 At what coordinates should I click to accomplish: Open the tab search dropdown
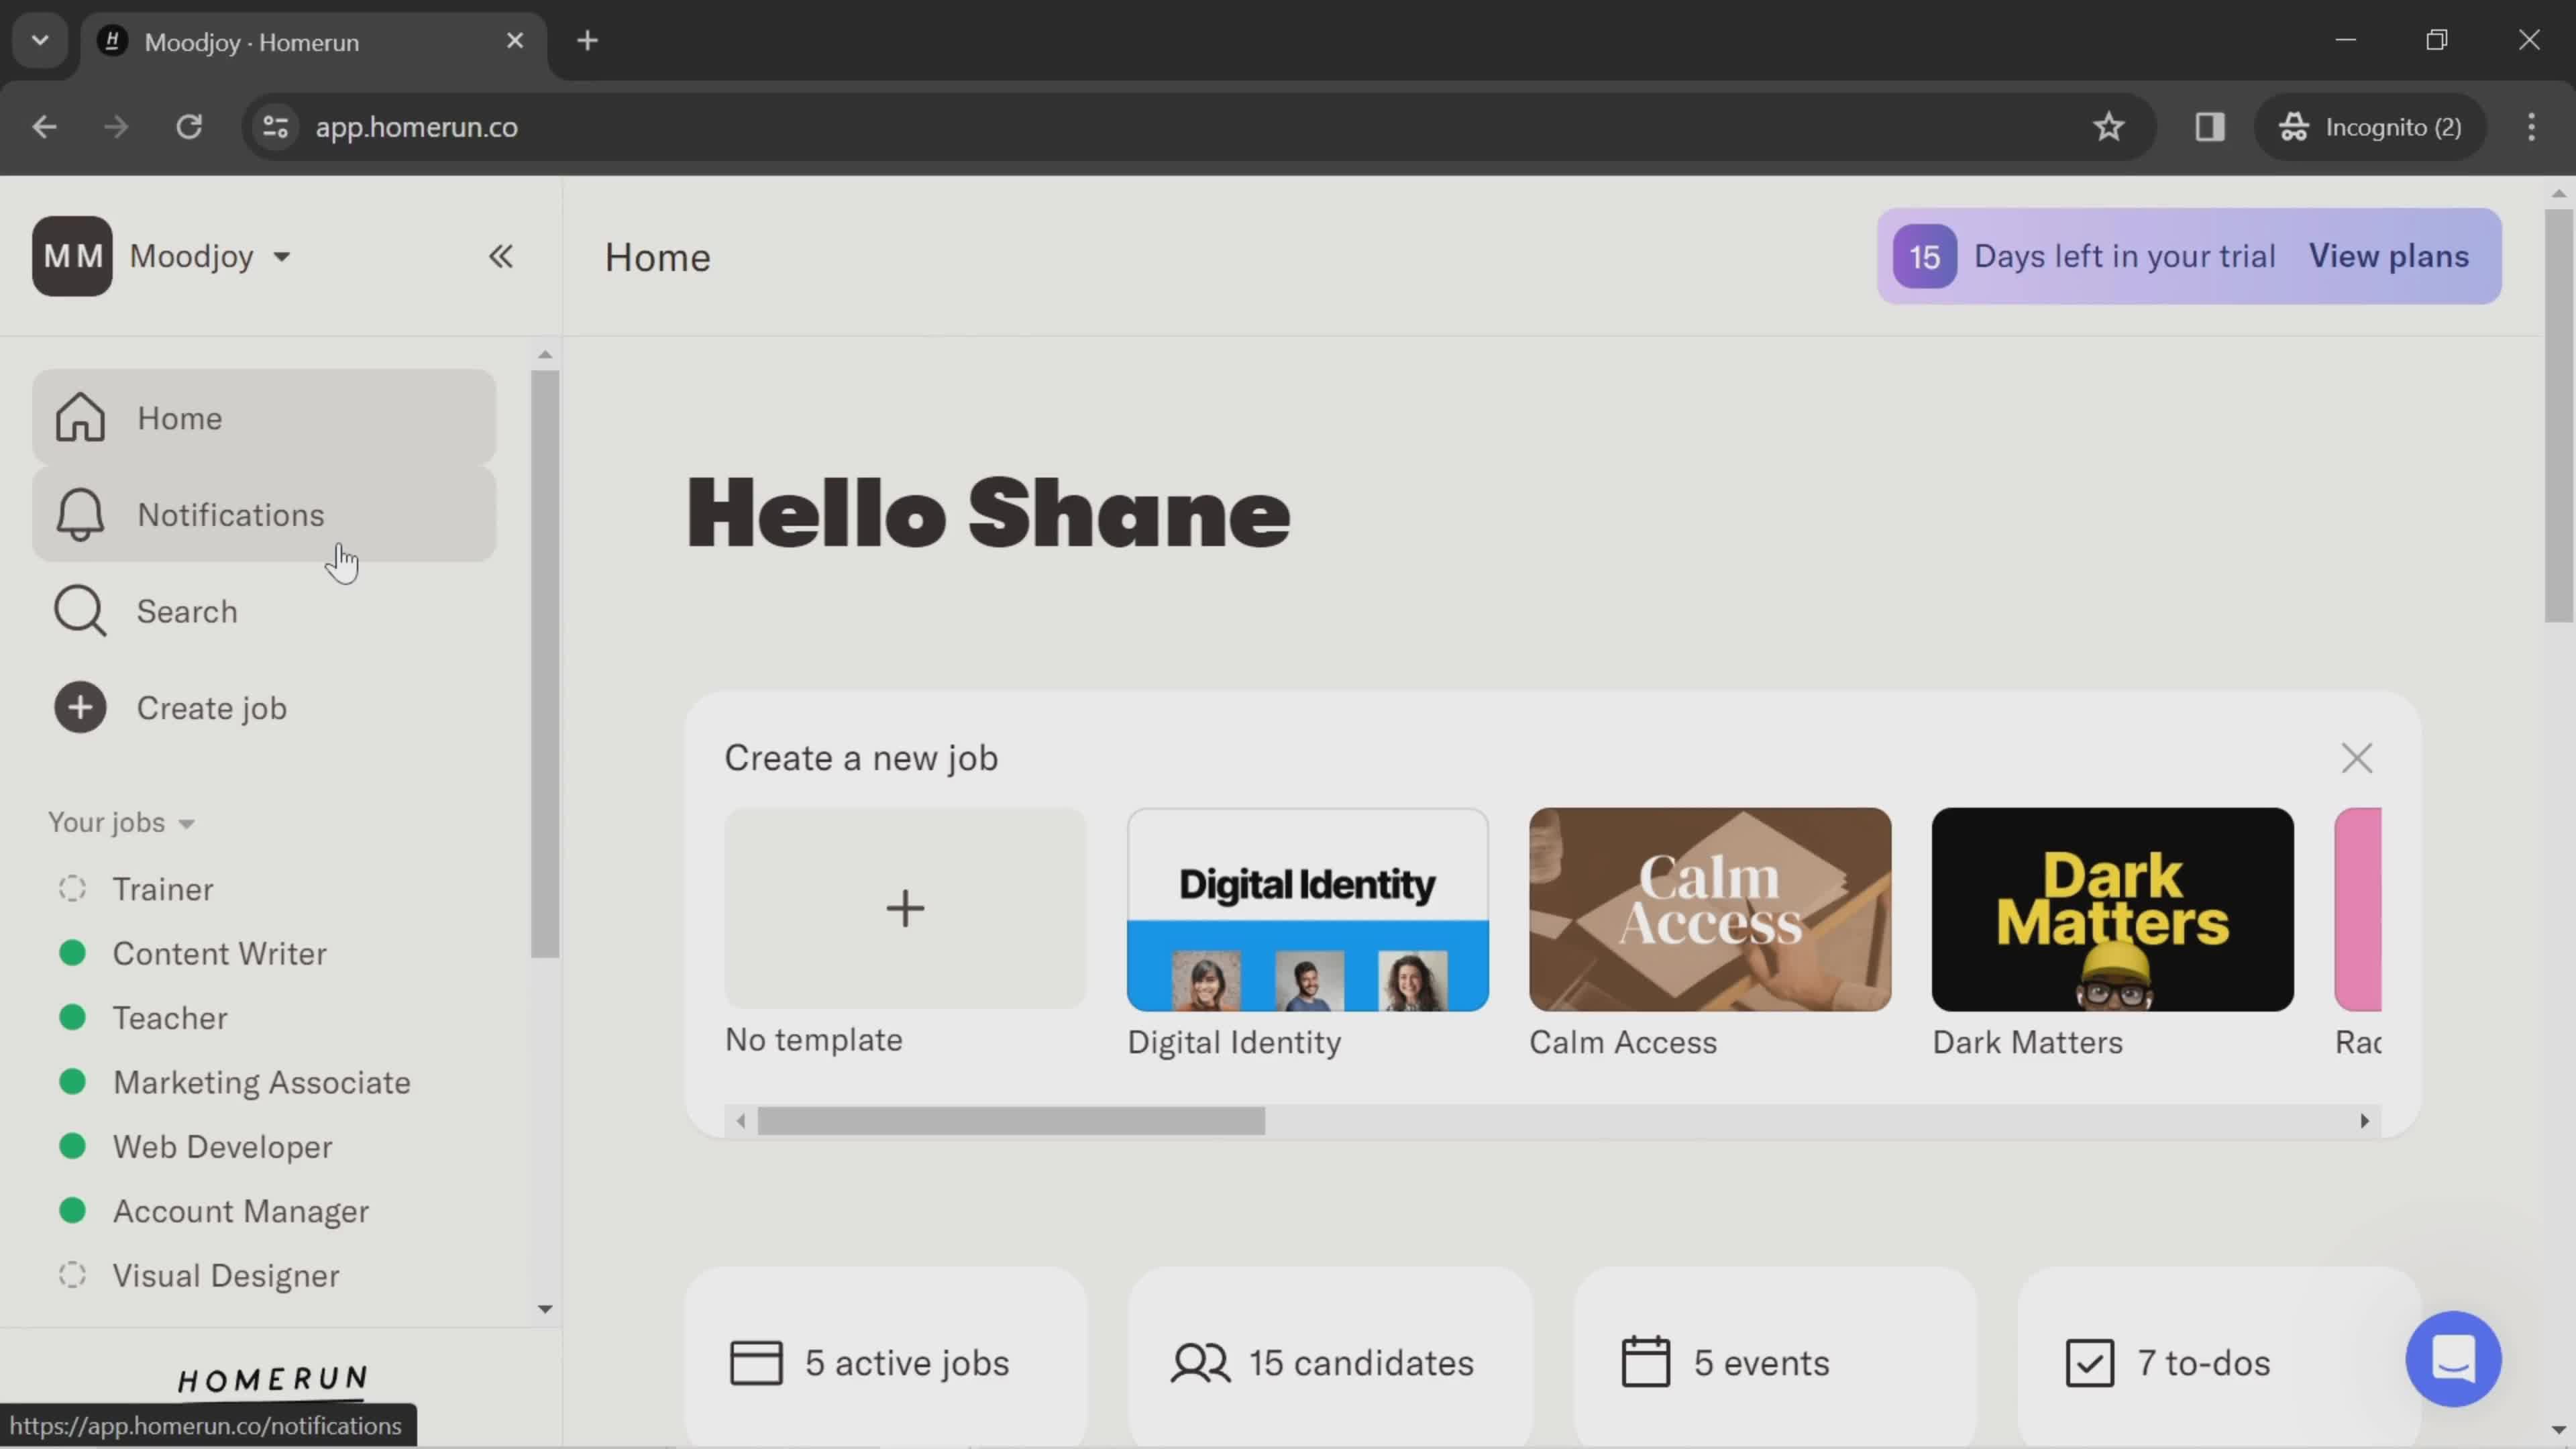click(x=40, y=41)
